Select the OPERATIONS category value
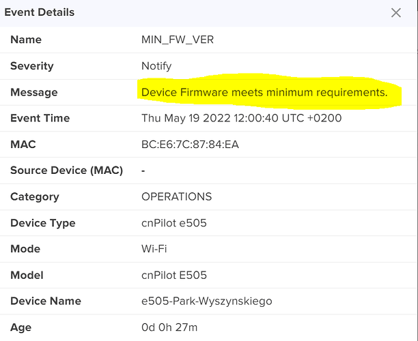 point(176,196)
